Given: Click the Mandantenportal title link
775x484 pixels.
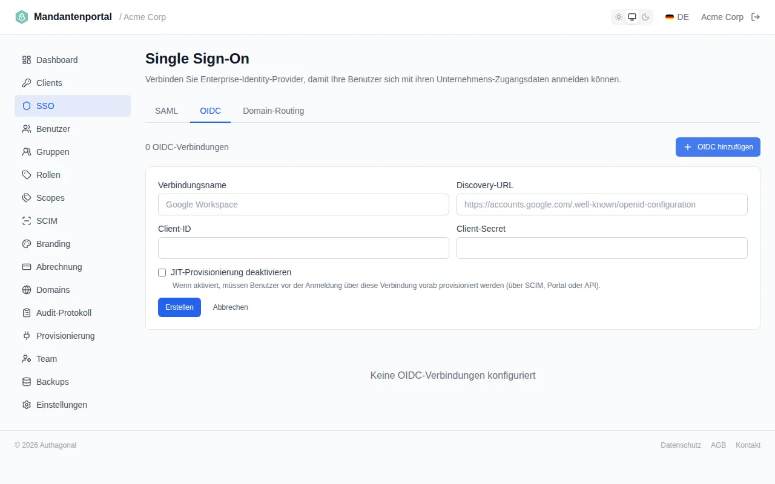Looking at the screenshot, I should (73, 17).
